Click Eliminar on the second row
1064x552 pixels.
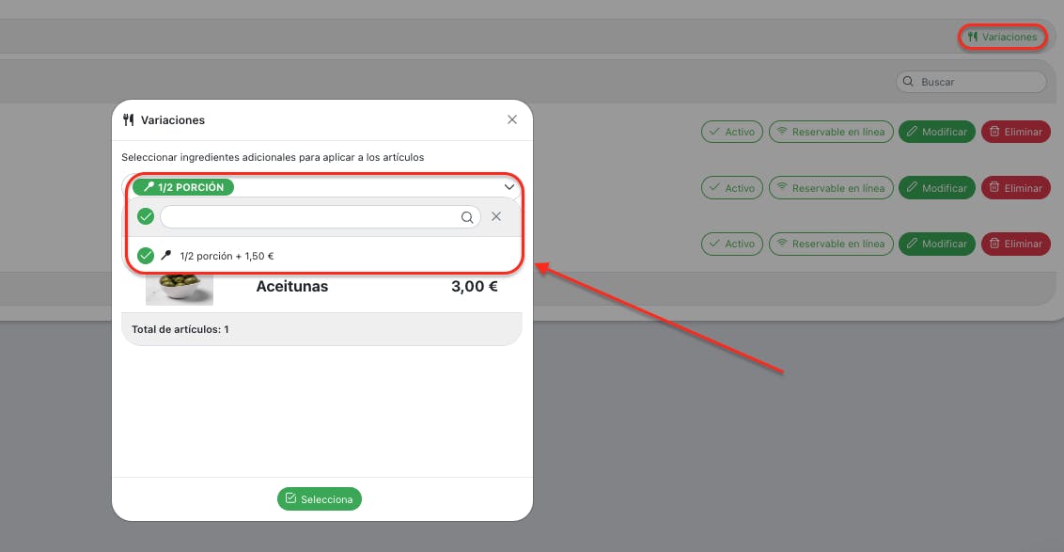click(1016, 188)
